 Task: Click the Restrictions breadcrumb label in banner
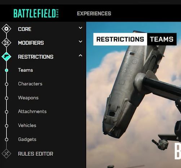(120, 39)
